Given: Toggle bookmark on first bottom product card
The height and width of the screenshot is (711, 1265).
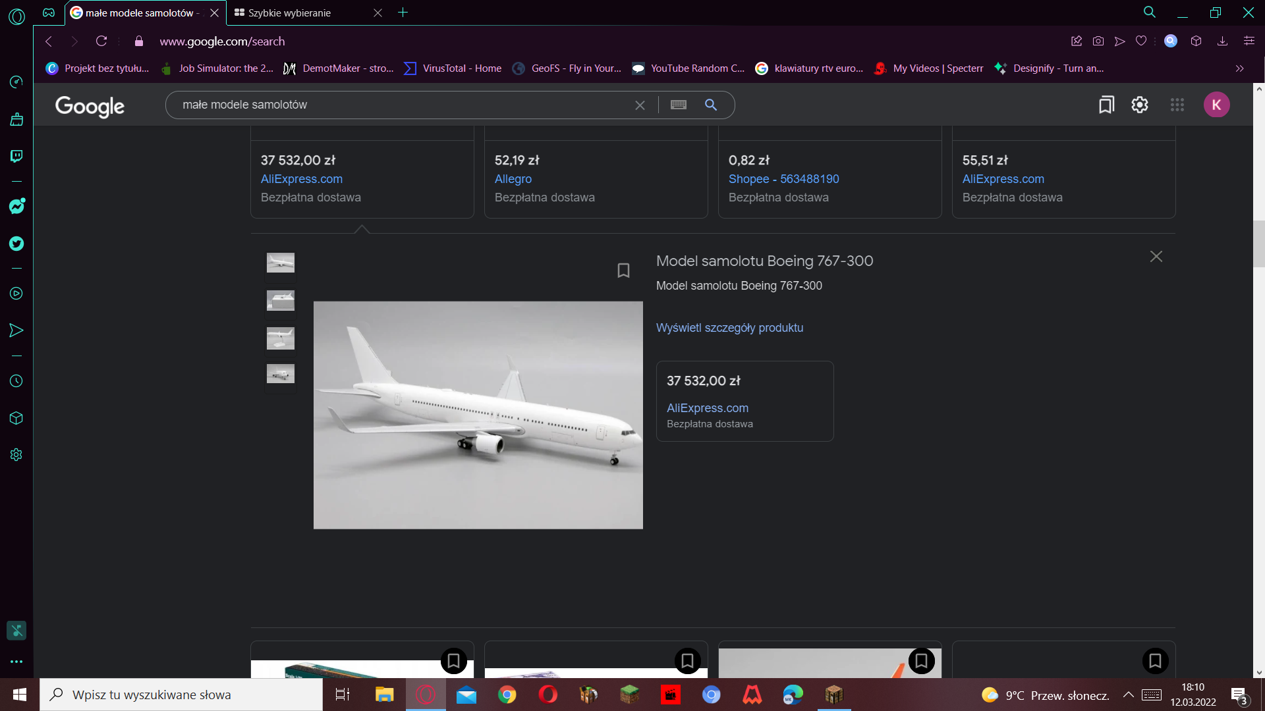Looking at the screenshot, I should (453, 660).
